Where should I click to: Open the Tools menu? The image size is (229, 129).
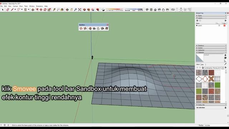(x=26, y=6)
